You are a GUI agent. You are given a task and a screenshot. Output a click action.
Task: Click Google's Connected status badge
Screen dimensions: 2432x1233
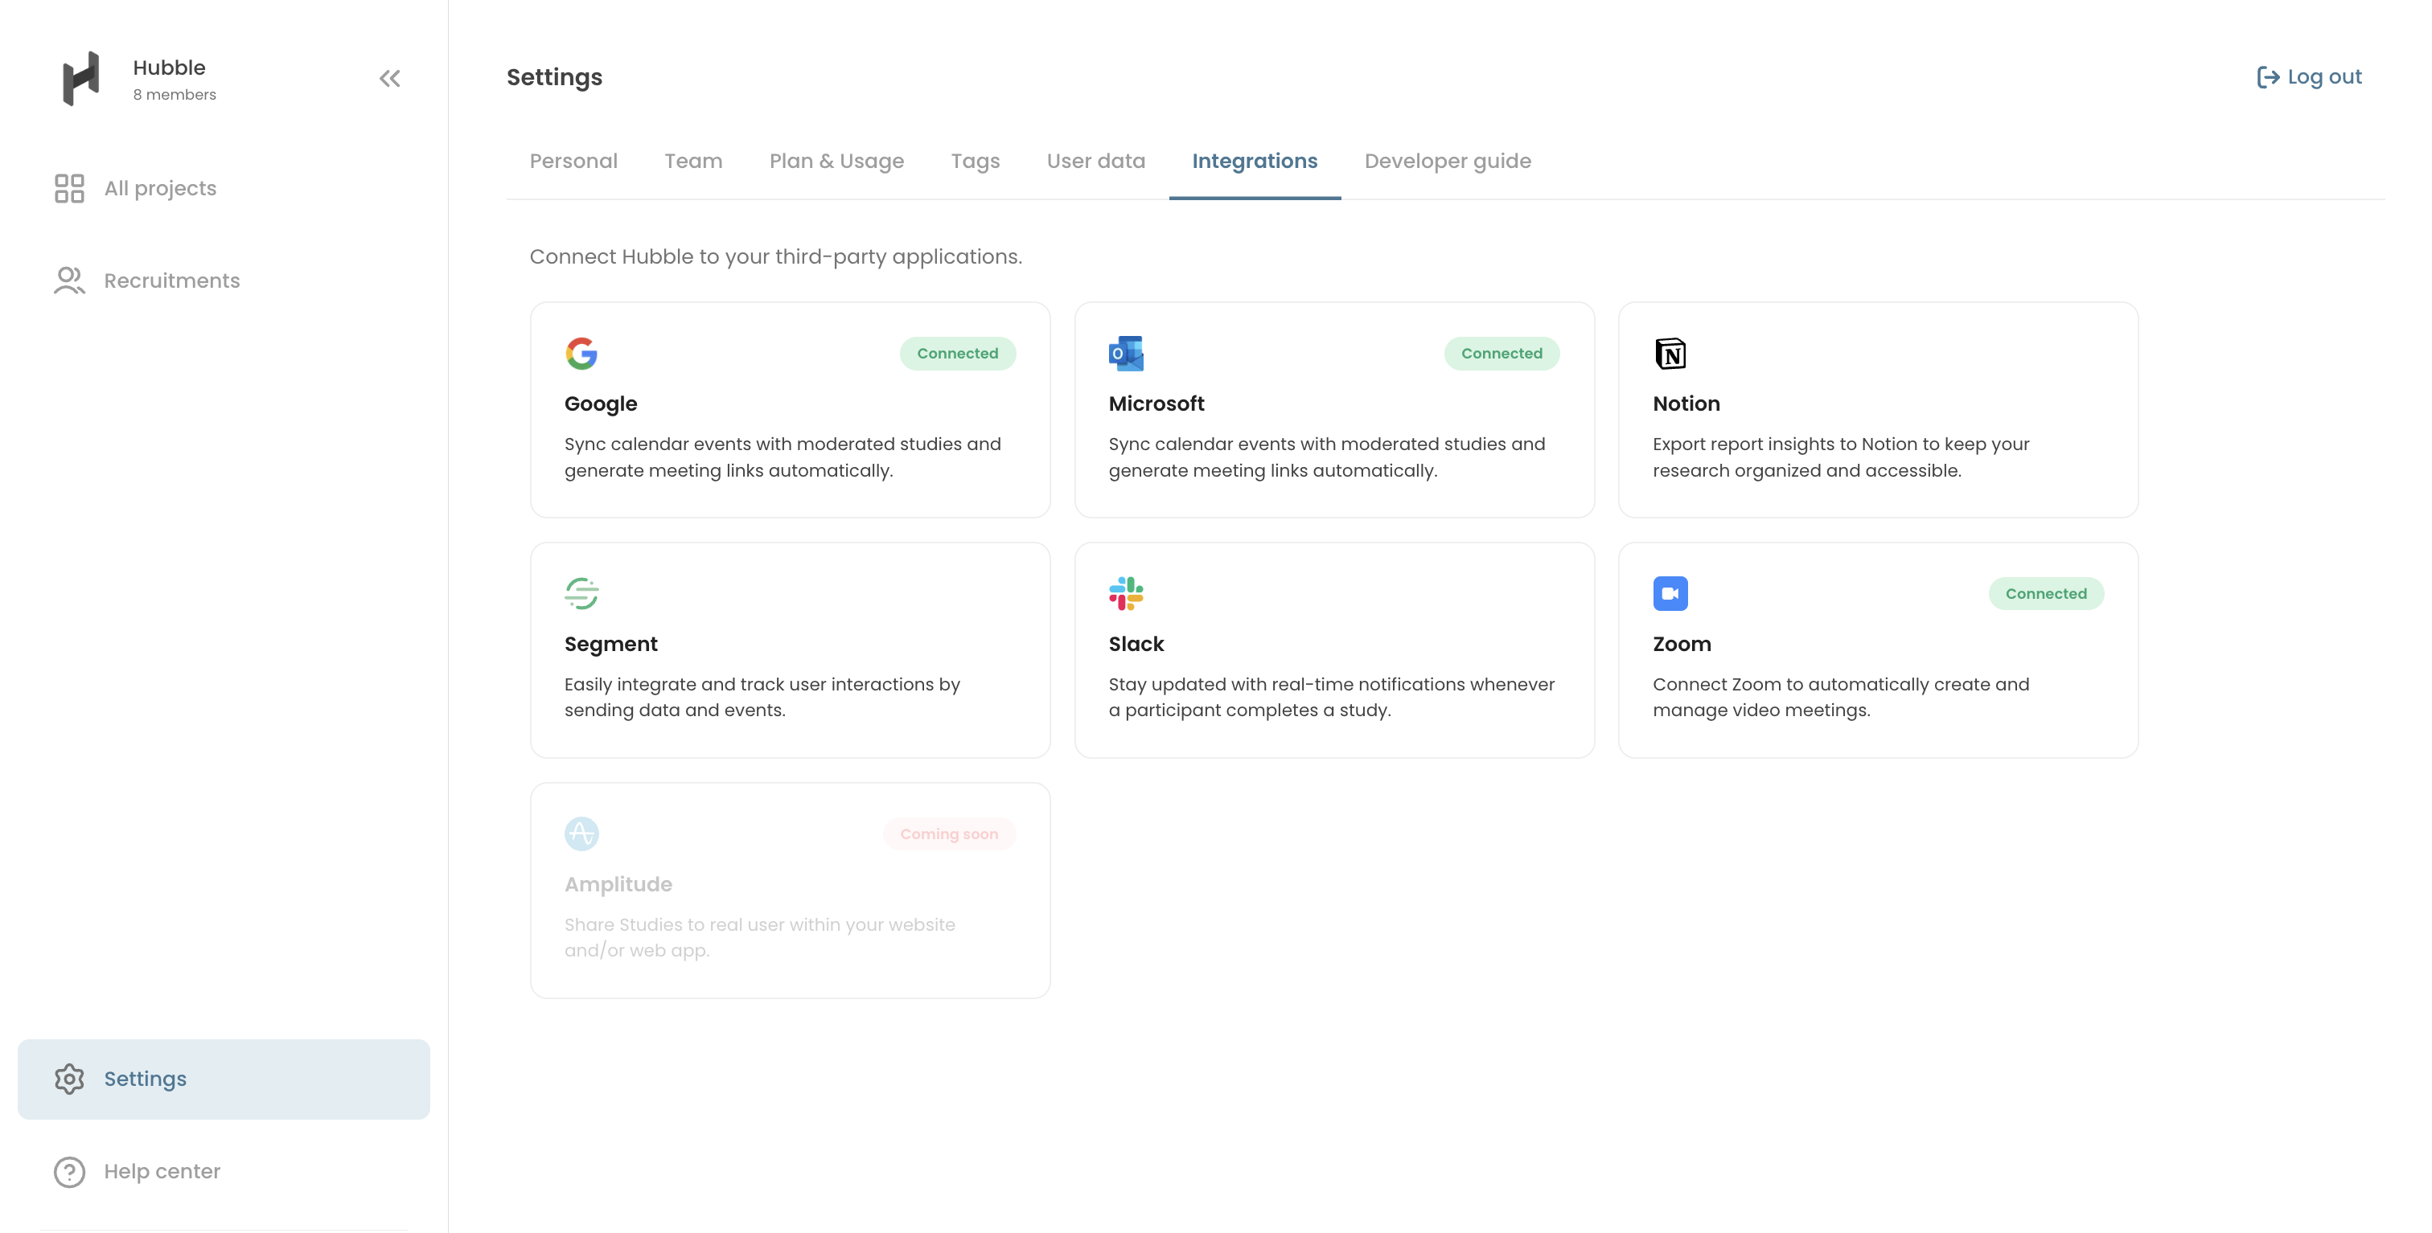pos(957,354)
